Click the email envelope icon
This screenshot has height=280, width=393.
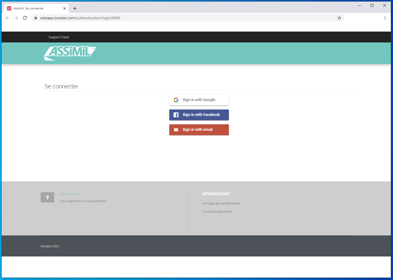click(x=176, y=130)
